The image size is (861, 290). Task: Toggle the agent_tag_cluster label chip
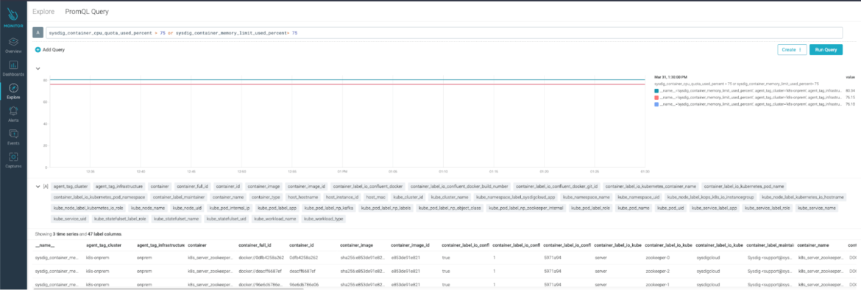pyautogui.click(x=71, y=187)
